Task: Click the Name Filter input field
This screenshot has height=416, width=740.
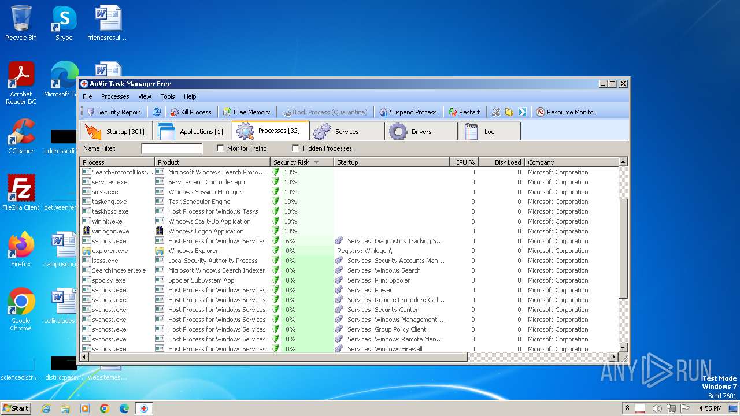Action: pos(172,148)
